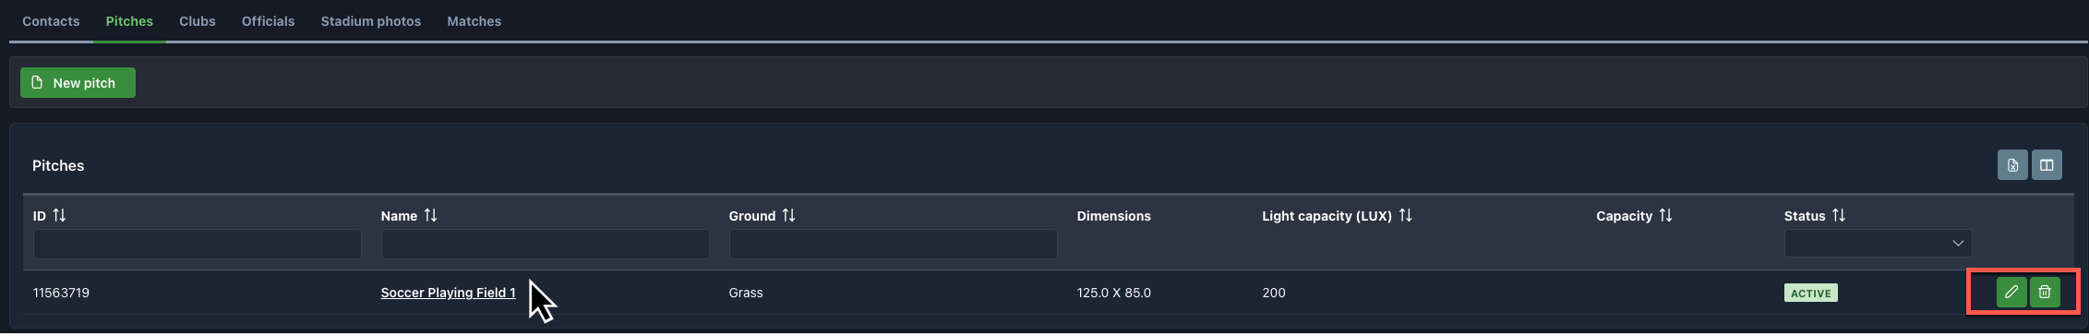Switch to the Contacts tab
The width and height of the screenshot is (2089, 336).
51,21
